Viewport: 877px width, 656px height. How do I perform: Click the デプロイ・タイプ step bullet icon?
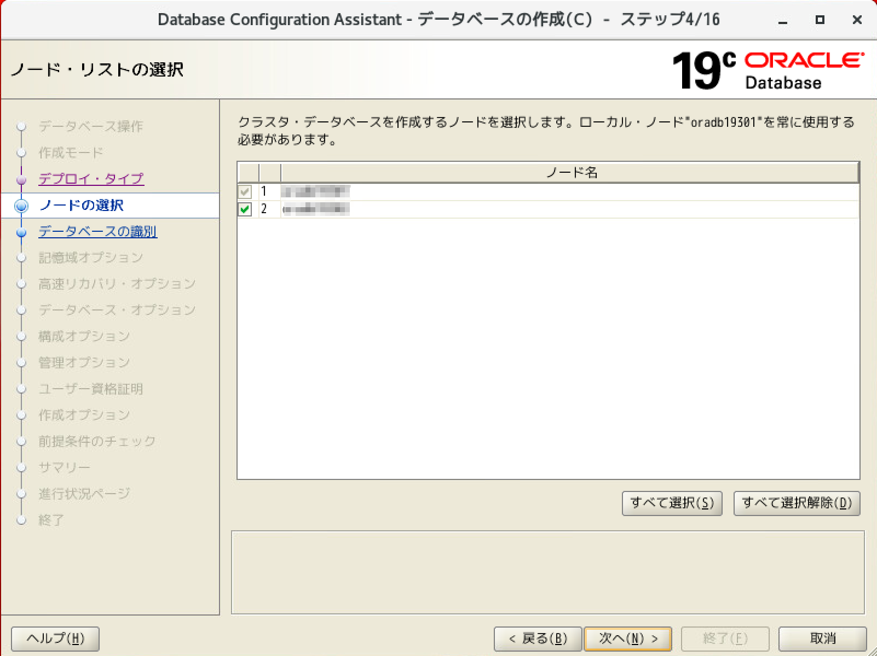[x=22, y=179]
